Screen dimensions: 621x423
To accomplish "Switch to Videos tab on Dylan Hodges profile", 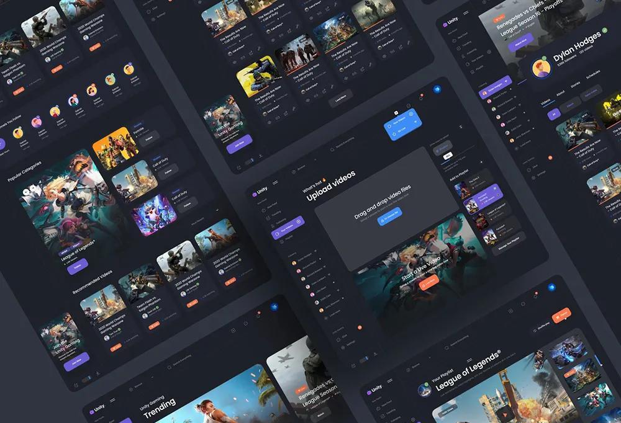I will (545, 102).
